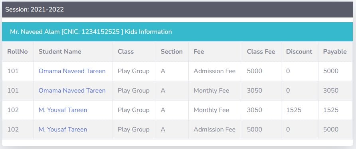The width and height of the screenshot is (356, 149).
Task: Click the 1525 payable amount cell
Action: click(x=335, y=110)
